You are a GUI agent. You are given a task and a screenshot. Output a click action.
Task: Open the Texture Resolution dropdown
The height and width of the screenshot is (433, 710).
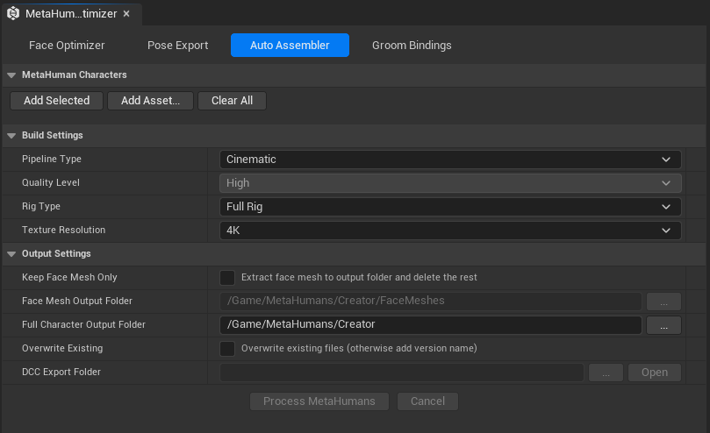[450, 231]
